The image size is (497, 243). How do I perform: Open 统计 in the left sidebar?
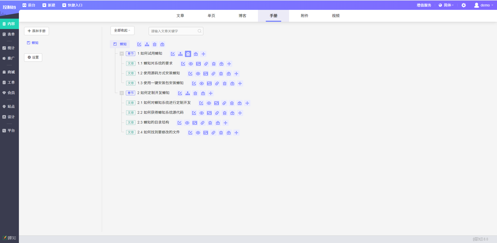click(9, 48)
